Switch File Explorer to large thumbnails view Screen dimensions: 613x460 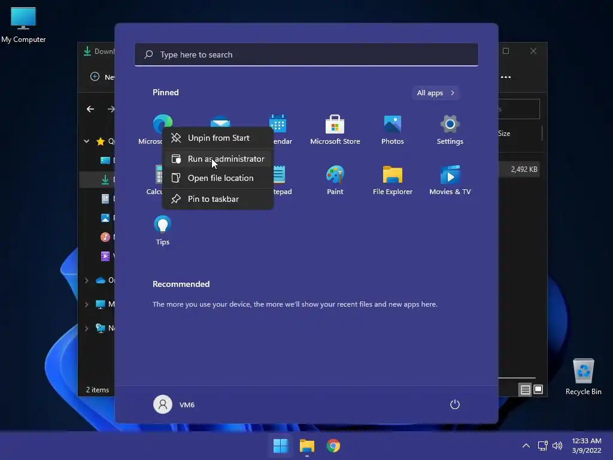click(x=538, y=389)
